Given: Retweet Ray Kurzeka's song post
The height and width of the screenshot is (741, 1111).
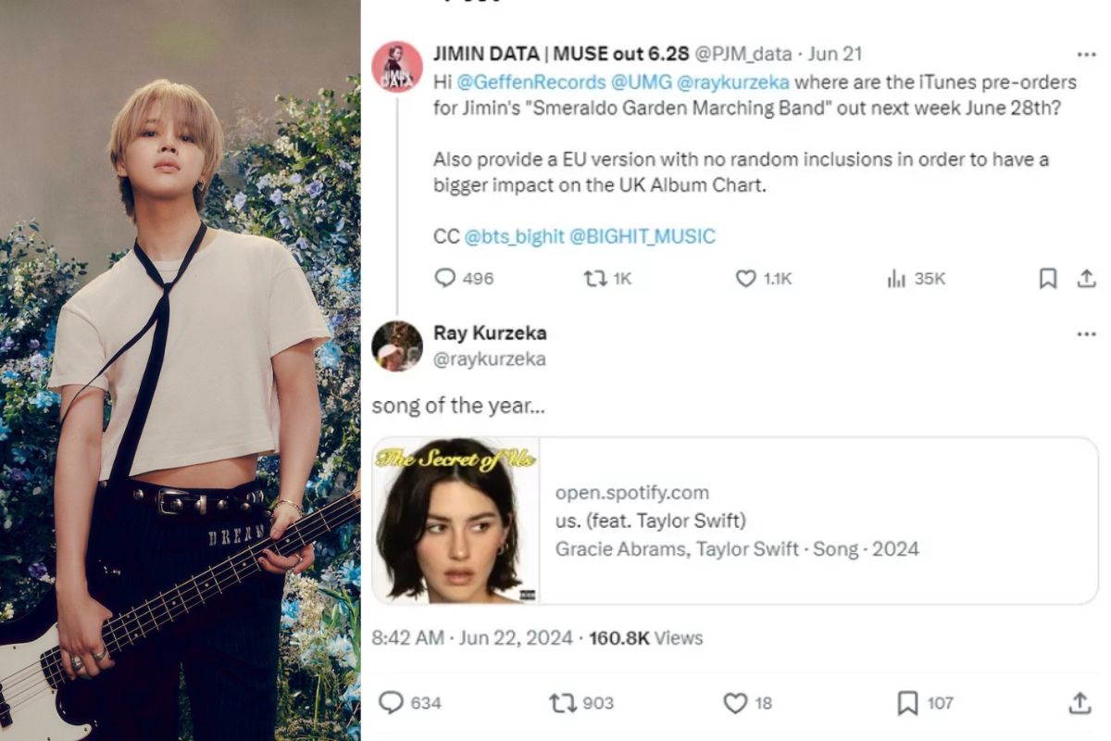Looking at the screenshot, I should point(563,703).
